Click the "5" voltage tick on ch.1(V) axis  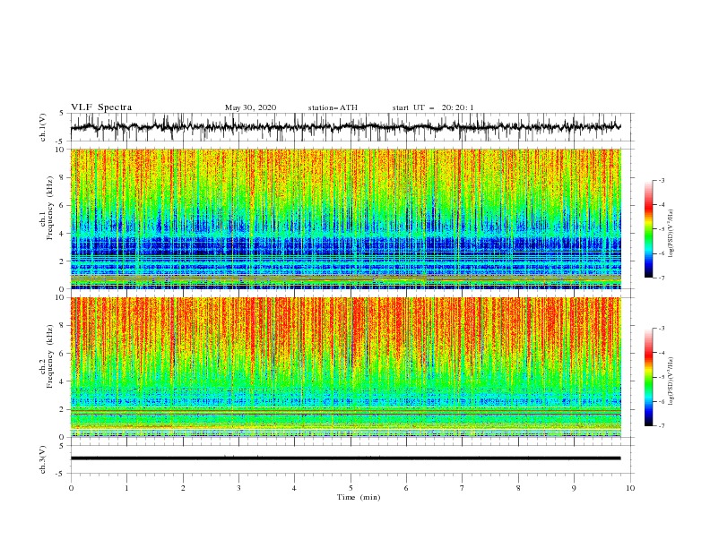(x=63, y=114)
